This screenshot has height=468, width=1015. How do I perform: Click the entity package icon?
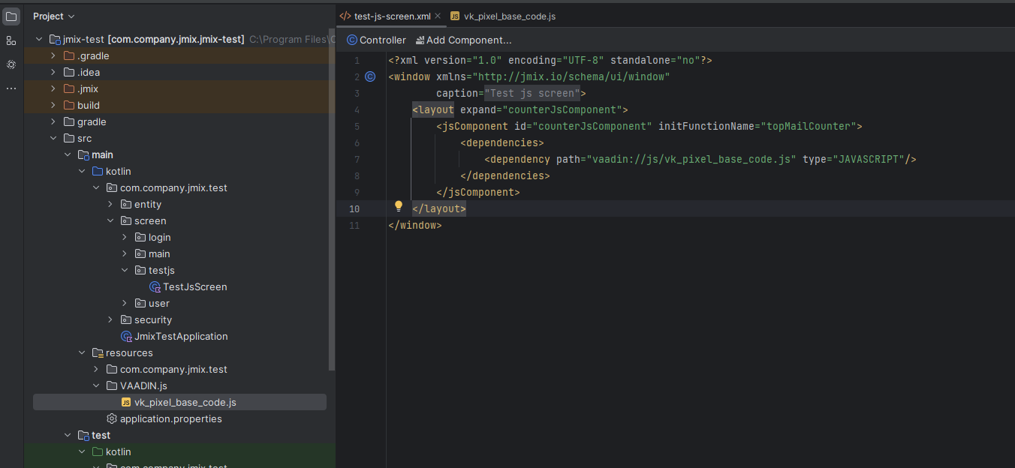pyautogui.click(x=126, y=204)
